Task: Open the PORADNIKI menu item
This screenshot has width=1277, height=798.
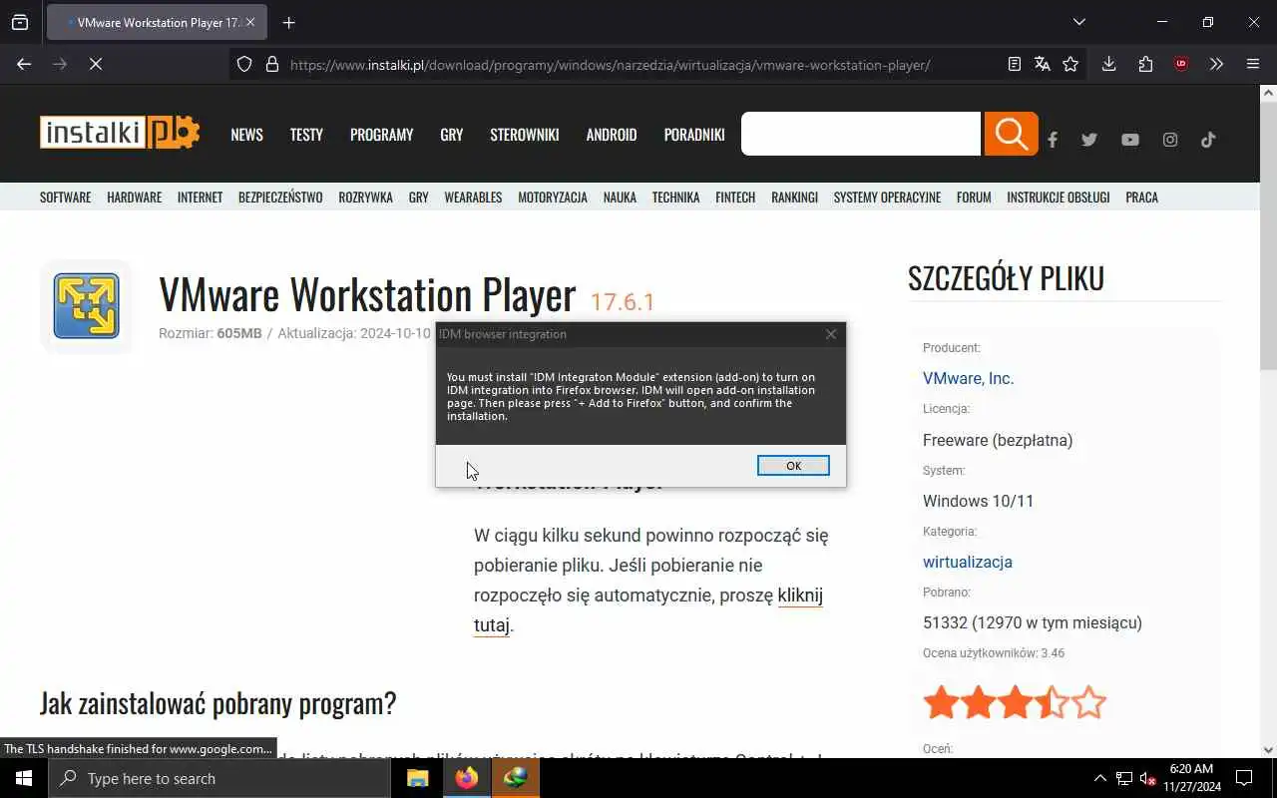Action: tap(694, 135)
